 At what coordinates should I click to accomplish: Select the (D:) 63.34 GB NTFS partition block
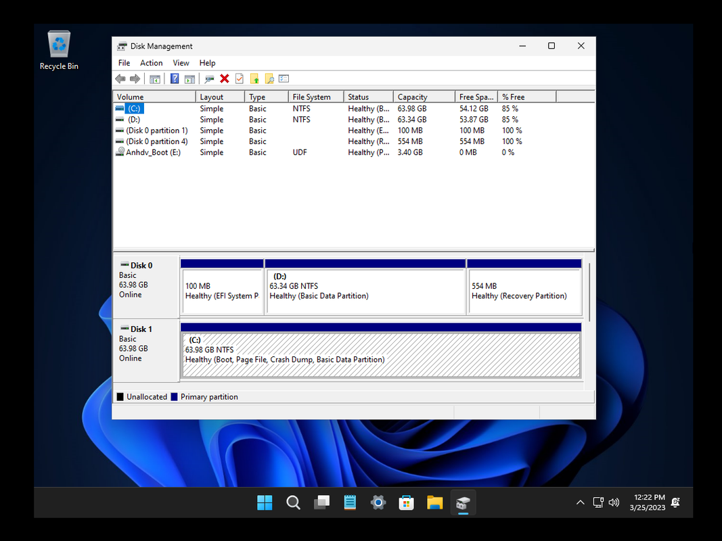point(365,287)
